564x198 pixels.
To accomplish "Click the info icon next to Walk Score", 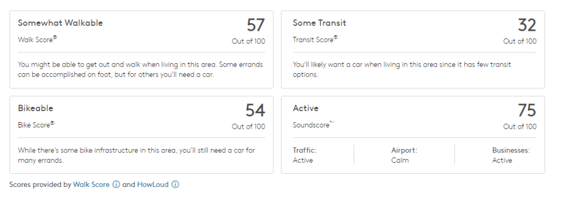I will coord(116,184).
